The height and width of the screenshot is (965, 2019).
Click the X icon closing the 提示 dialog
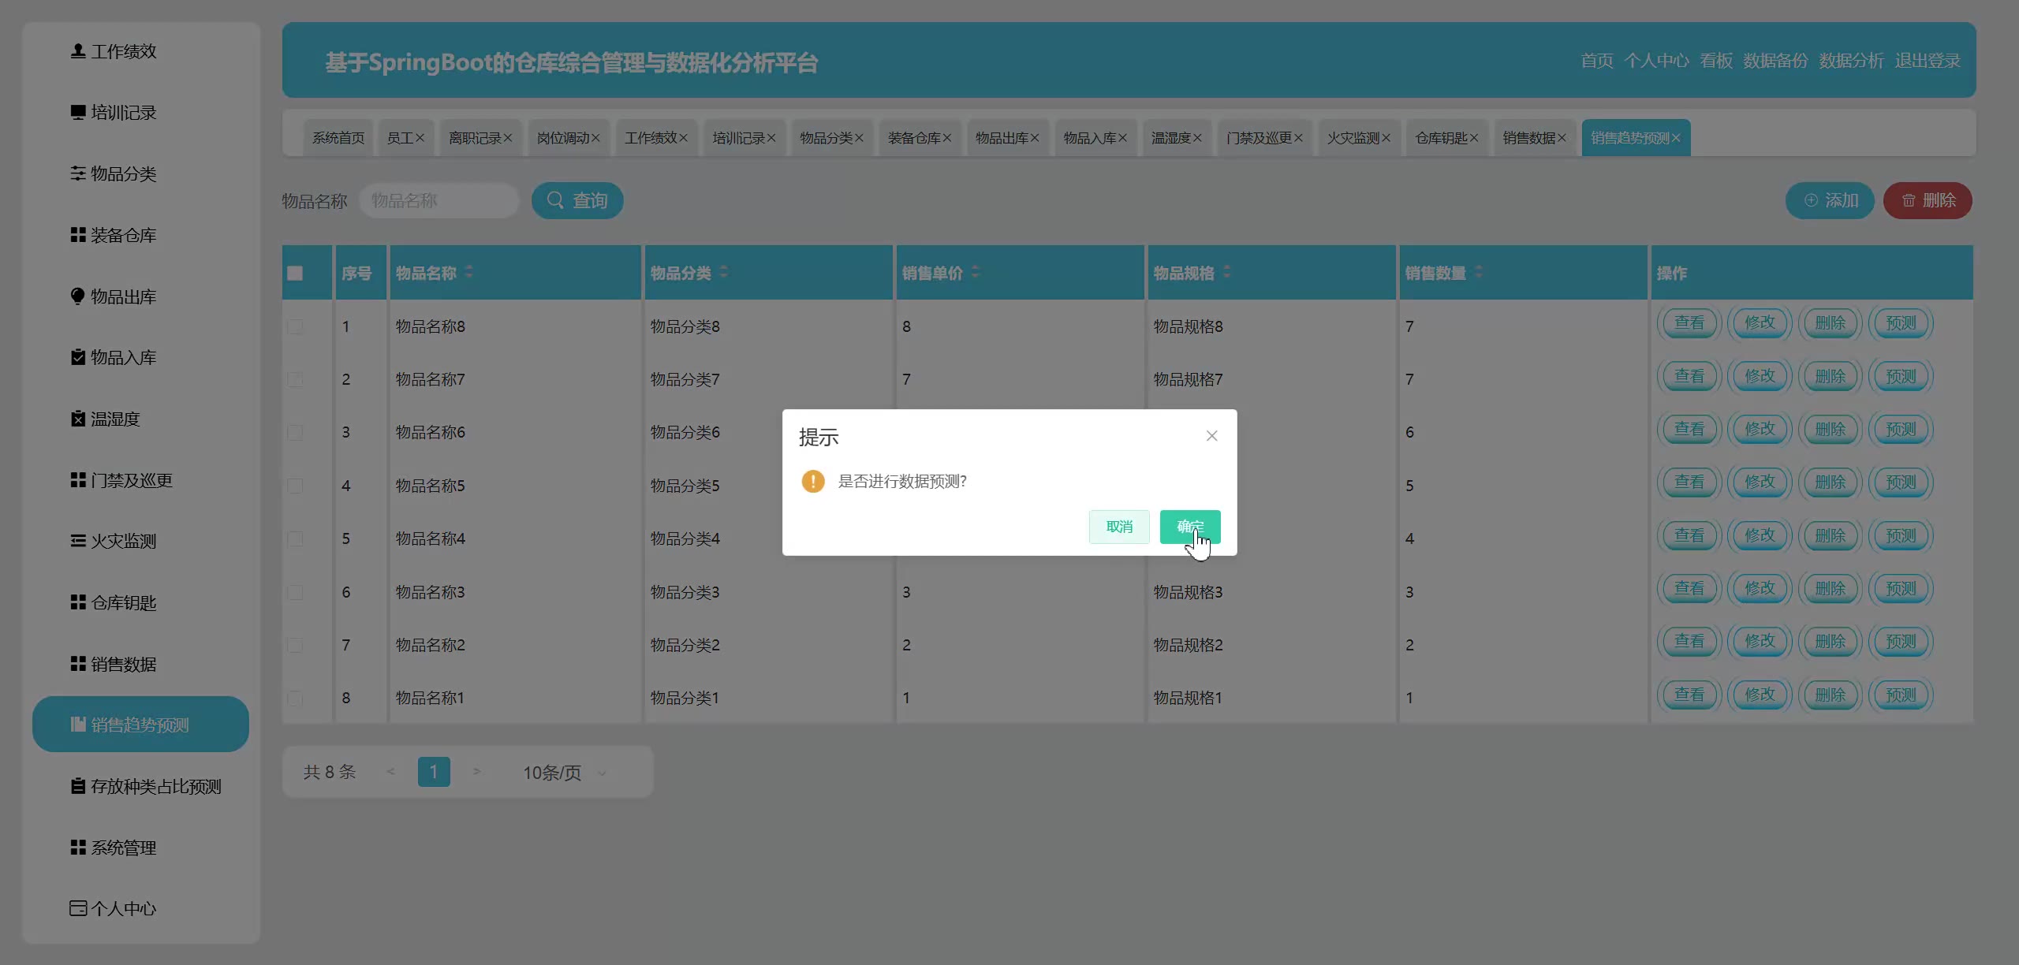[1211, 436]
